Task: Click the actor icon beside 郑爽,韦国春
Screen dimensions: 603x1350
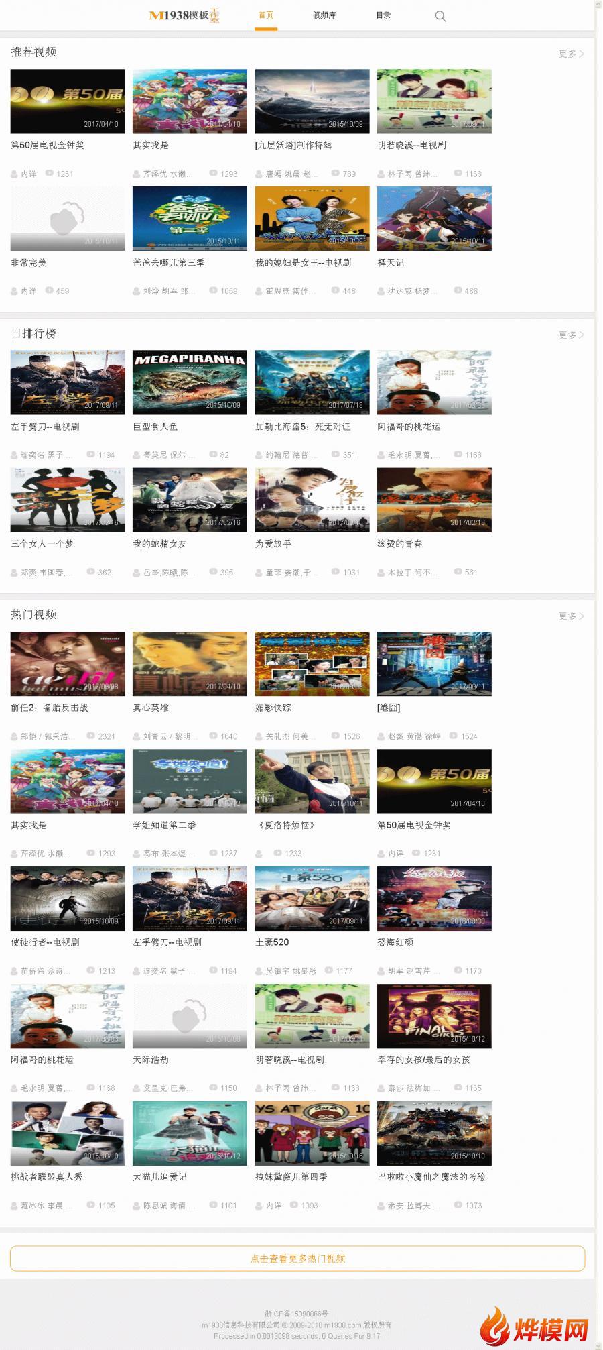Action: point(15,573)
